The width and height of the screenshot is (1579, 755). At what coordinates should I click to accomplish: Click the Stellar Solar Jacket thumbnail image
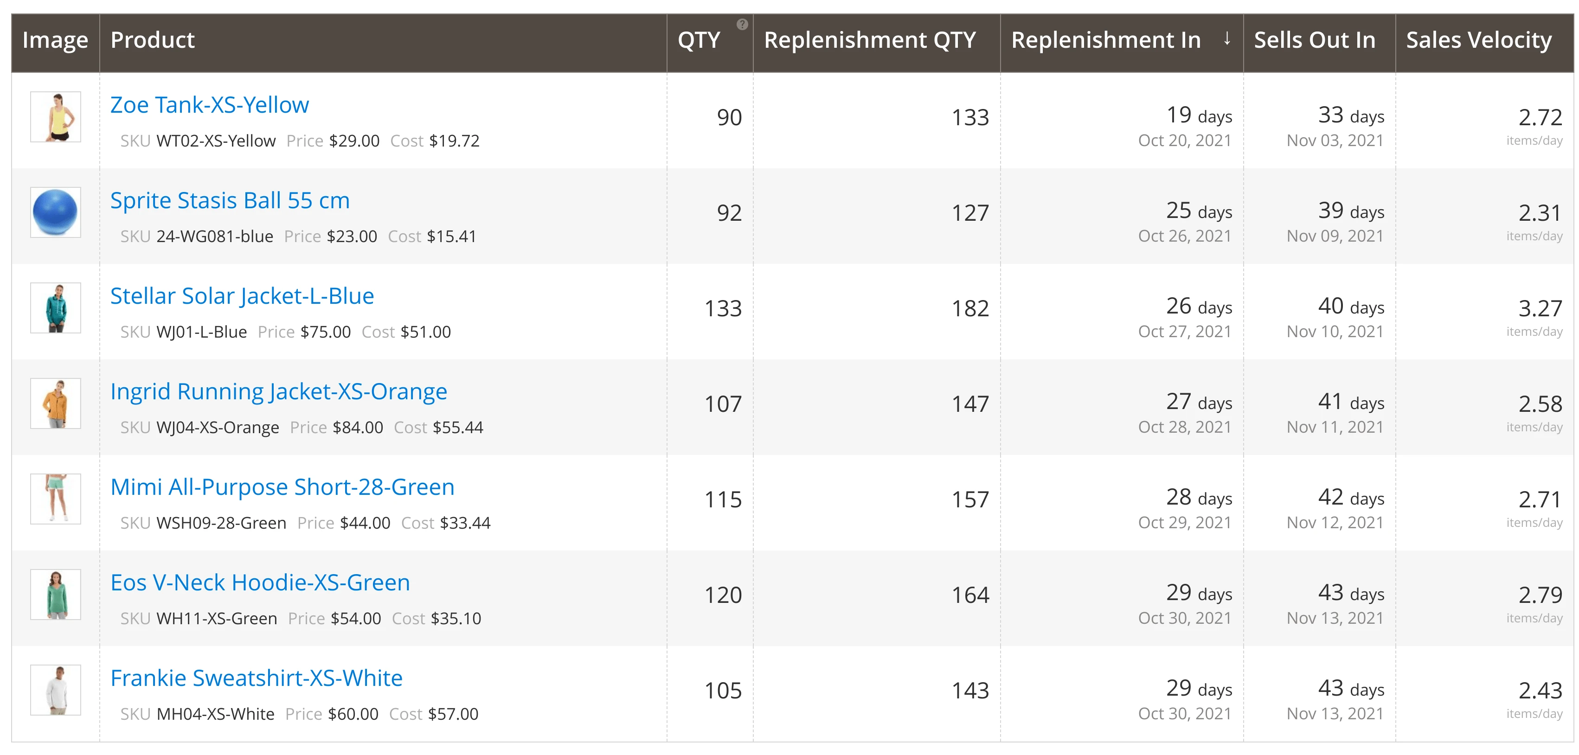56,308
